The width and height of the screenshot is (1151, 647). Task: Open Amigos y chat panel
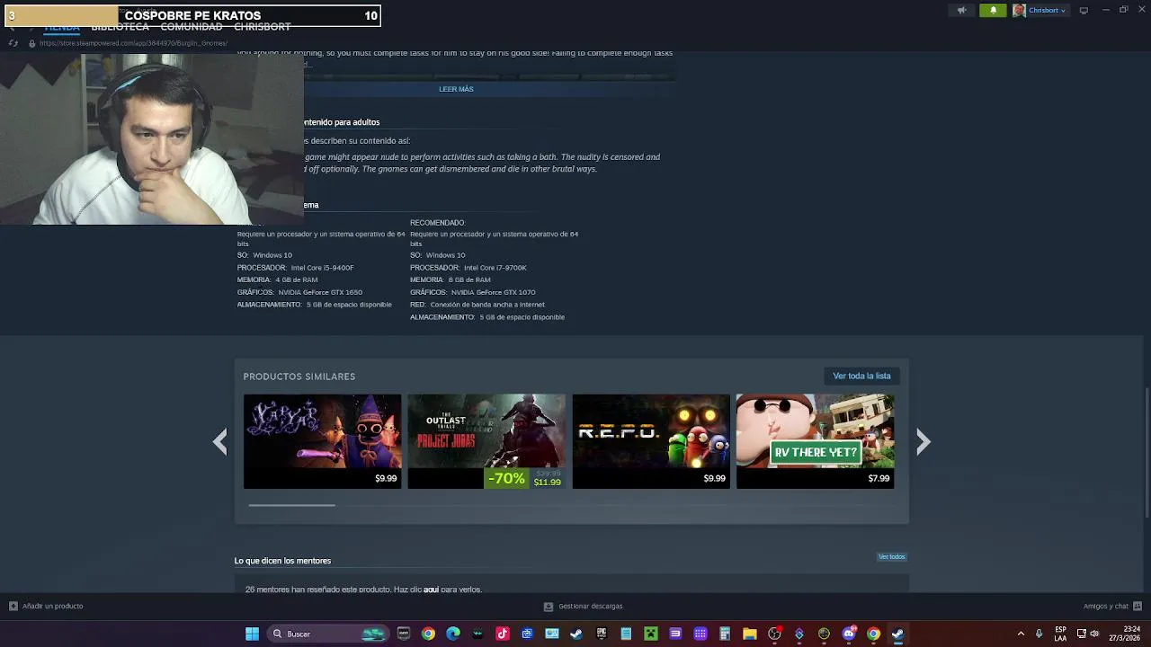point(1112,606)
